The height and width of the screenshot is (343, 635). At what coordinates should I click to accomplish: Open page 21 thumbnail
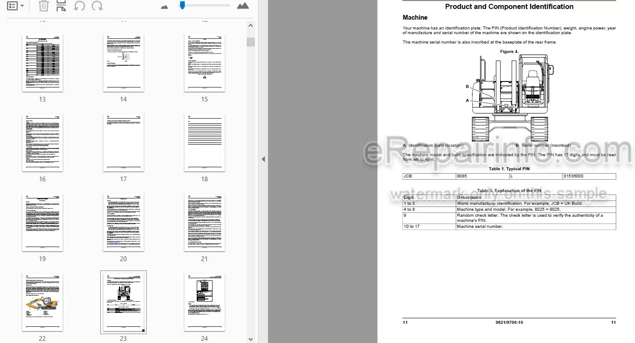204,223
